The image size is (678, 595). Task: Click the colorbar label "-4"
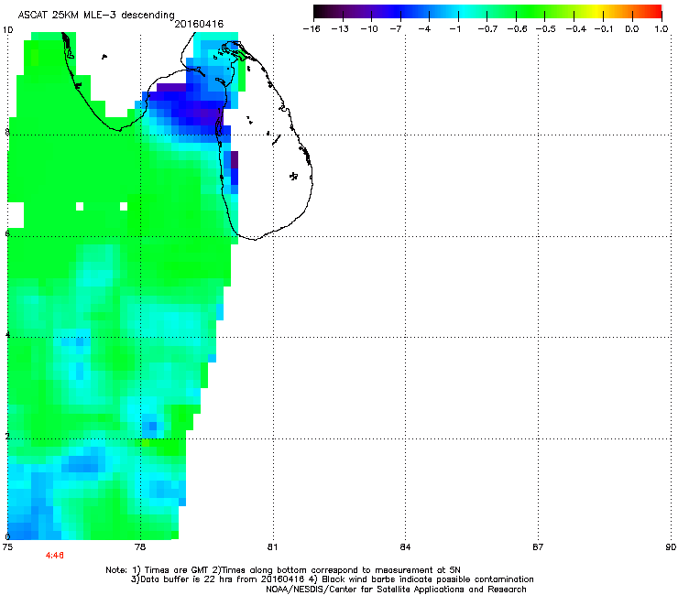(424, 29)
